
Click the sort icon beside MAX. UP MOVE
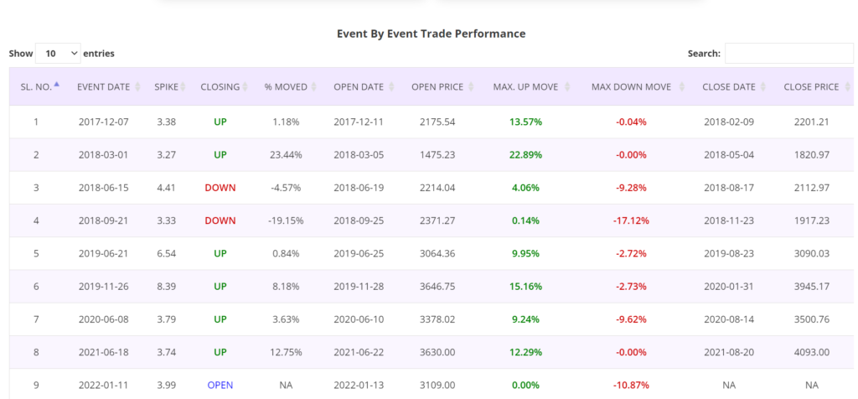[569, 86]
